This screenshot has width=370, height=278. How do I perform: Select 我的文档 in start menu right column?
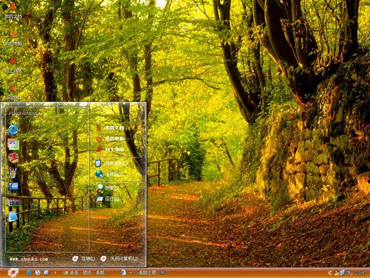(x=110, y=128)
